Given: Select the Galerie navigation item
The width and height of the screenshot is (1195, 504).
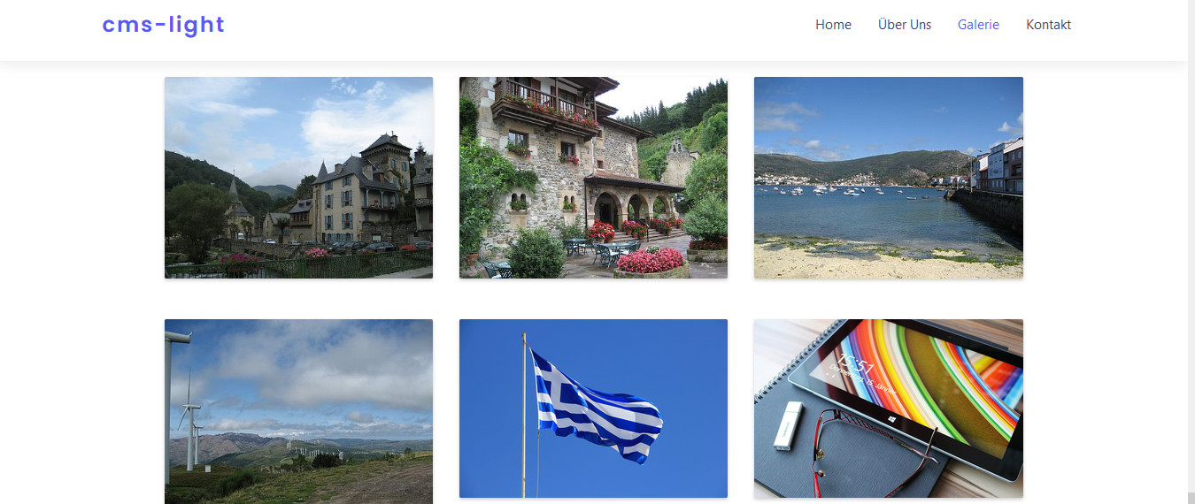Looking at the screenshot, I should pos(978,25).
